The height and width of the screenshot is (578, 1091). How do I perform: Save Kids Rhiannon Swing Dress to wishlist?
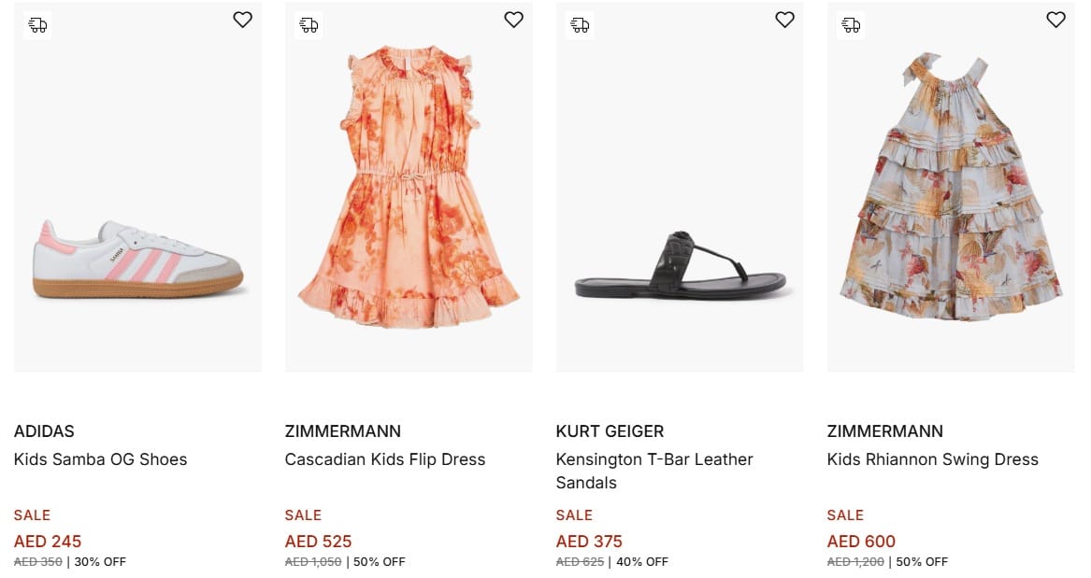coord(1055,20)
